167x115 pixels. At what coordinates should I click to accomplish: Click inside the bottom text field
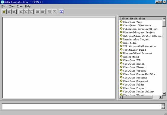click(x=82, y=106)
